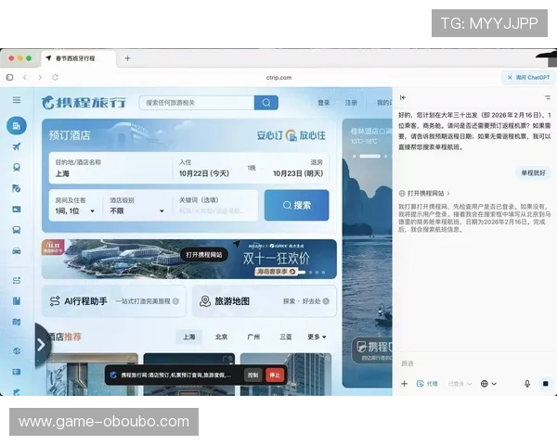Click the blue 搜索 hotel search button
This screenshot has height=445, width=557.
coord(297,205)
